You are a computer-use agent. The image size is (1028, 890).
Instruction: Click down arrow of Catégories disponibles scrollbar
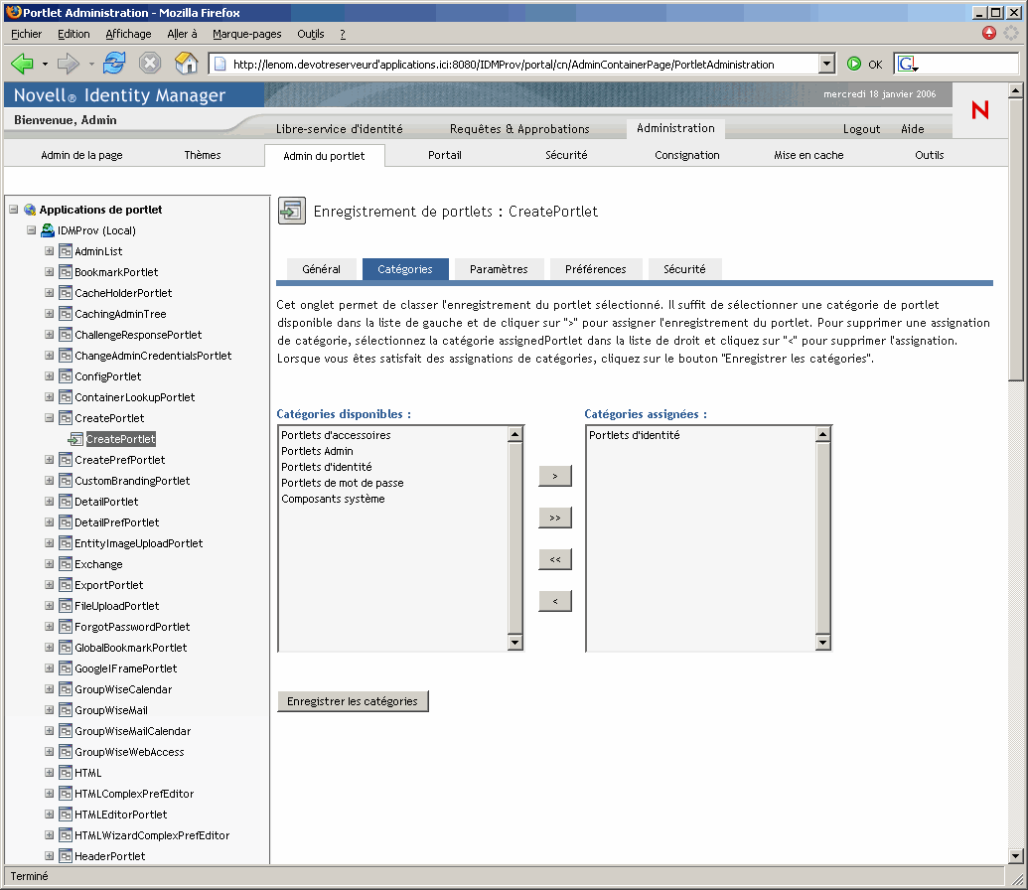point(515,643)
